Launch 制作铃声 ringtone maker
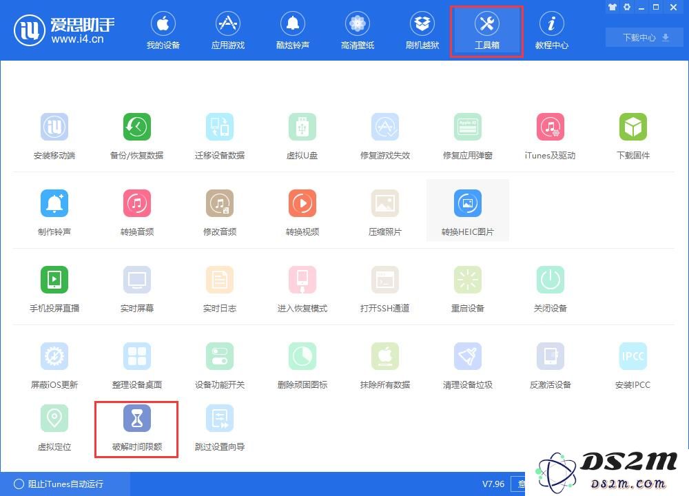 tap(54, 213)
